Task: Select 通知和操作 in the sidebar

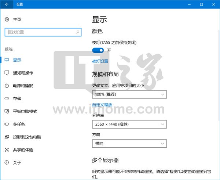Action: point(23,73)
